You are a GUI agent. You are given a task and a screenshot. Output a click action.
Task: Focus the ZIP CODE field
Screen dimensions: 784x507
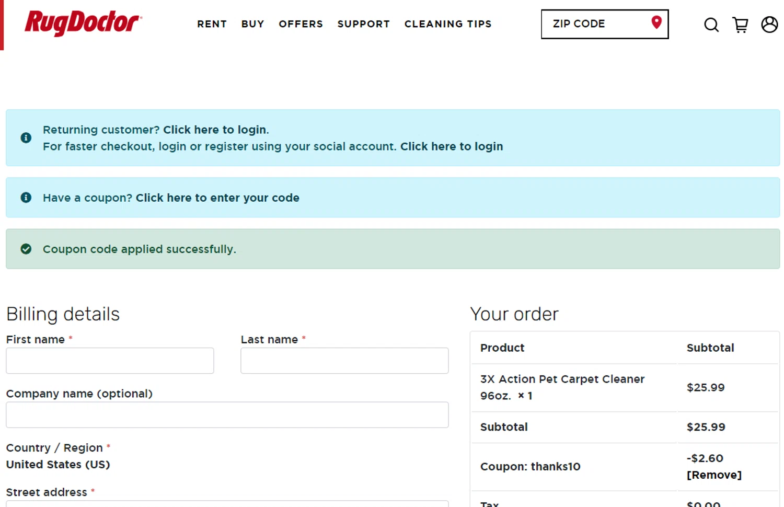(x=605, y=24)
